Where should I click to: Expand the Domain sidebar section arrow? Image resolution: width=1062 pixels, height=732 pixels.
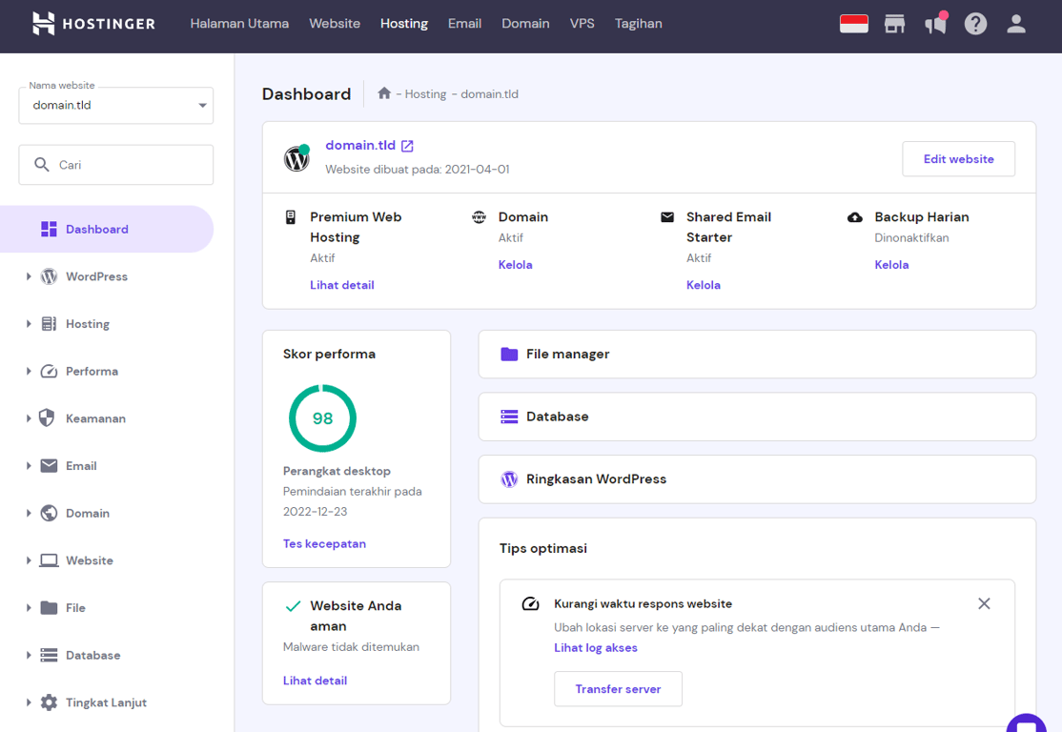[x=29, y=514]
